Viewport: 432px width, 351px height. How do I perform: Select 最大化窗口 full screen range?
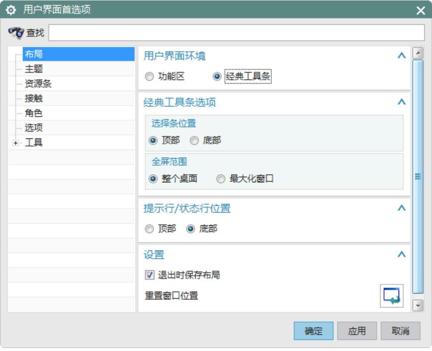pyautogui.click(x=221, y=179)
